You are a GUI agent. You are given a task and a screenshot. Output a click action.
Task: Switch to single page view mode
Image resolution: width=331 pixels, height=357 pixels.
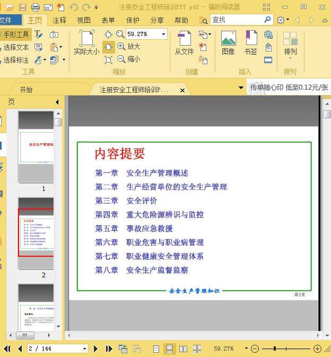pos(156,349)
